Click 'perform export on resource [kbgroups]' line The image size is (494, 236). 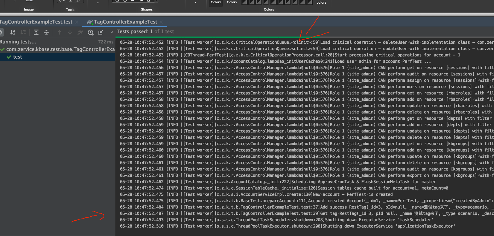[x=307, y=175]
